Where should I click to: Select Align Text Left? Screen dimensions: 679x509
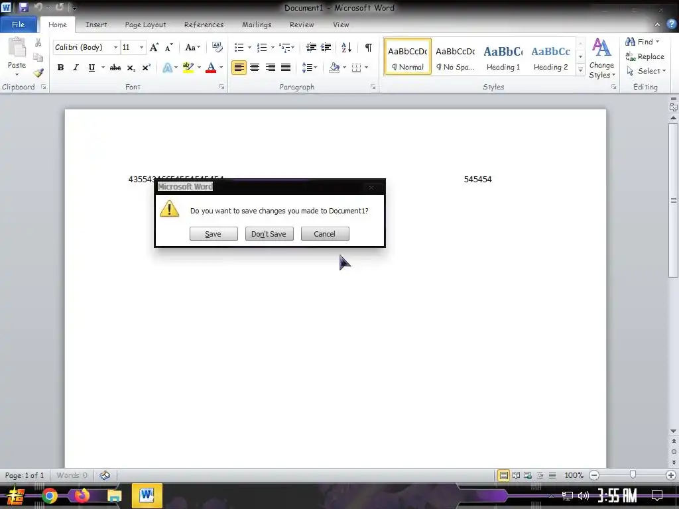click(239, 68)
